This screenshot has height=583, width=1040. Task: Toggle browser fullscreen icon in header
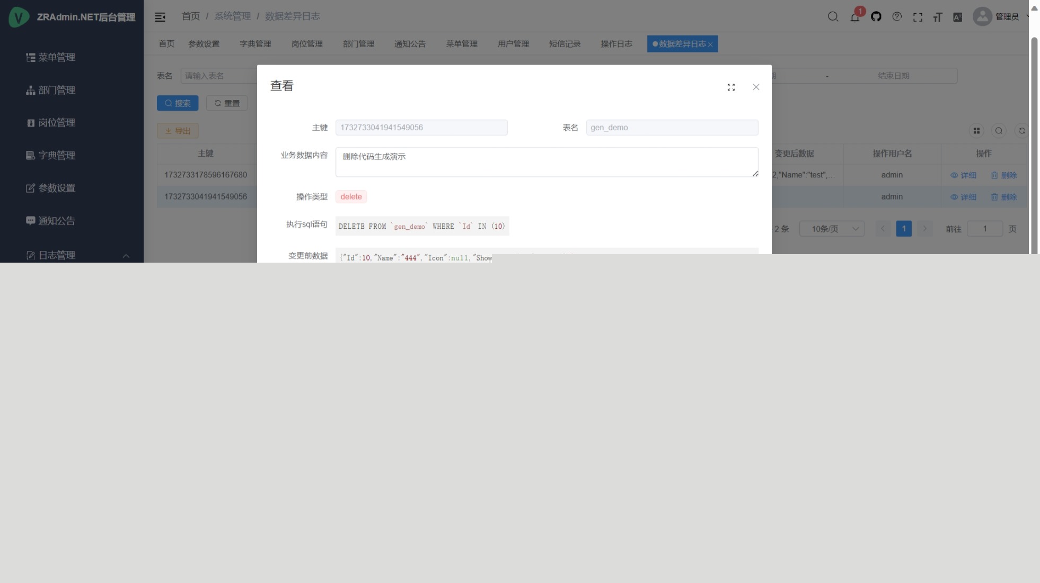(918, 17)
